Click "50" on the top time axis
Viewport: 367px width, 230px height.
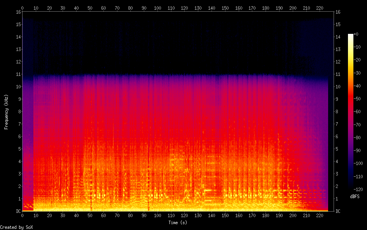[90, 8]
